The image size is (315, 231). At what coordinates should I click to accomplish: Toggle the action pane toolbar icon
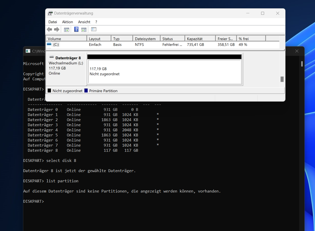(84, 30)
